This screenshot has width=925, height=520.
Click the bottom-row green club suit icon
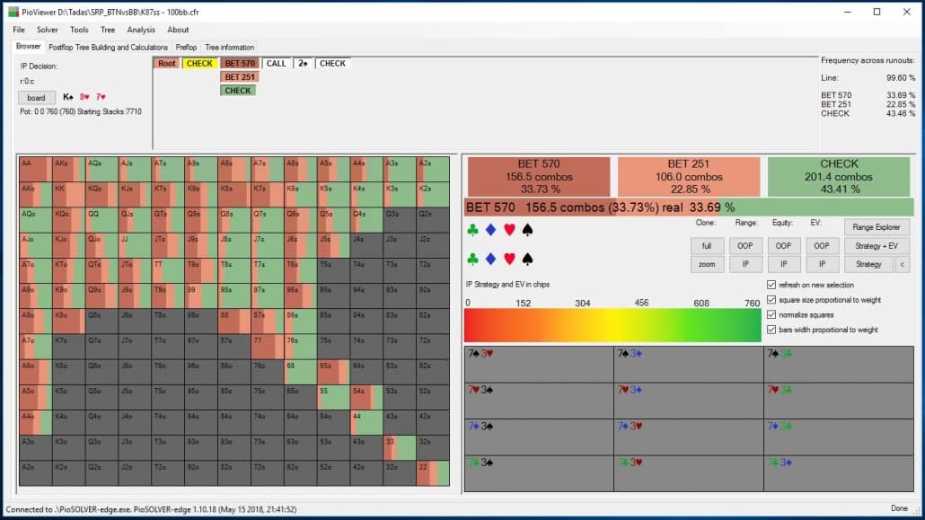tap(472, 259)
